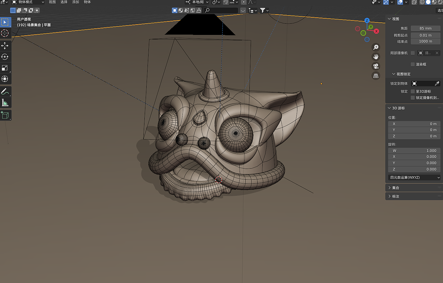Click the search field with magnifier

pos(221,10)
